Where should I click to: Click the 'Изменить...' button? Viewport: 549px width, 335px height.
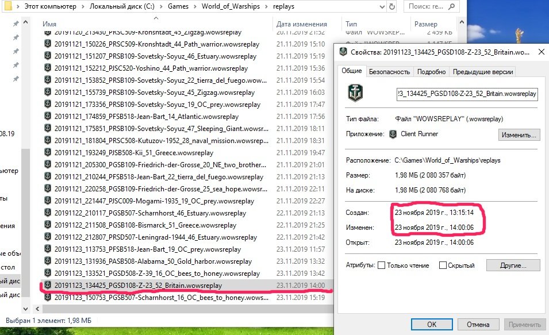(519, 135)
